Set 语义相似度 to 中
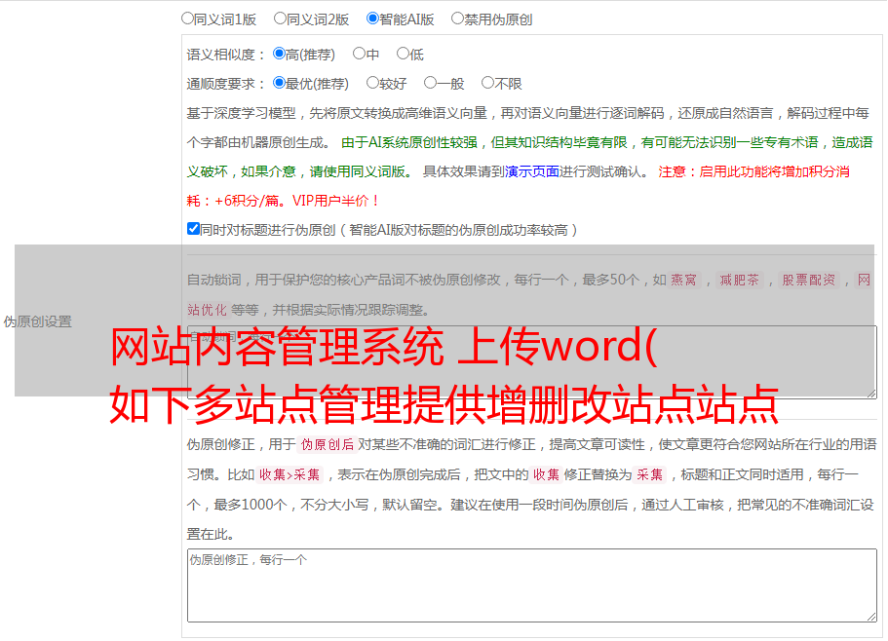The width and height of the screenshot is (888, 641). point(359,54)
